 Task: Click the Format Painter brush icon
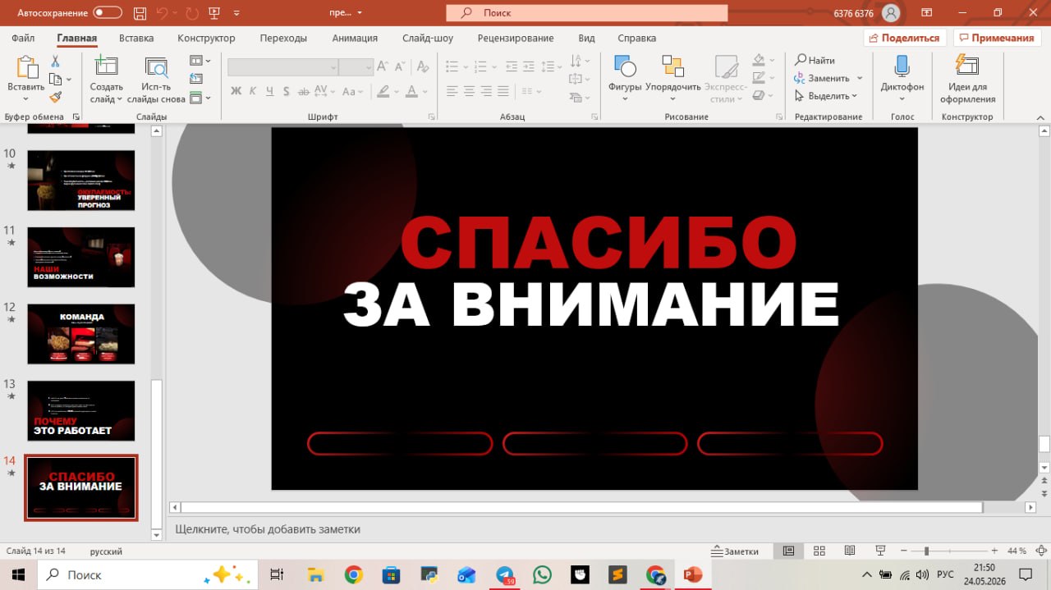click(x=55, y=97)
